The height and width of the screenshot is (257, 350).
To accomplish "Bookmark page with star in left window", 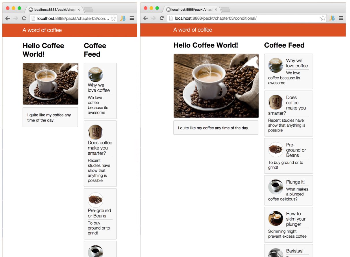I will [114, 19].
